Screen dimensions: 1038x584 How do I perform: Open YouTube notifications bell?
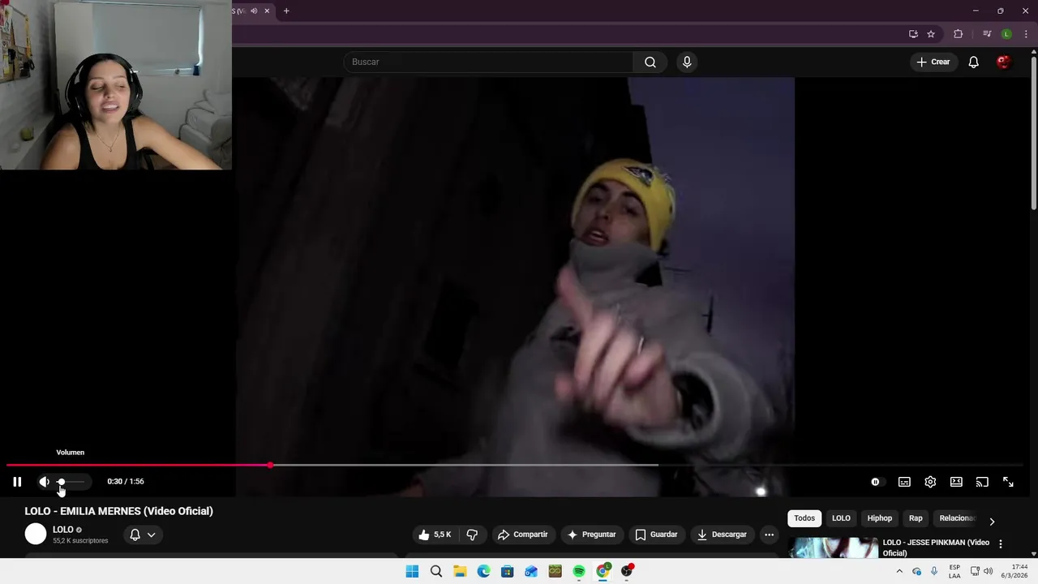pos(974,62)
